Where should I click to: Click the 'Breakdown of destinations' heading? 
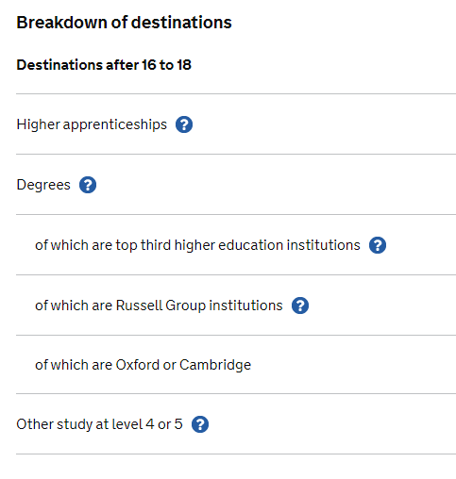click(124, 23)
